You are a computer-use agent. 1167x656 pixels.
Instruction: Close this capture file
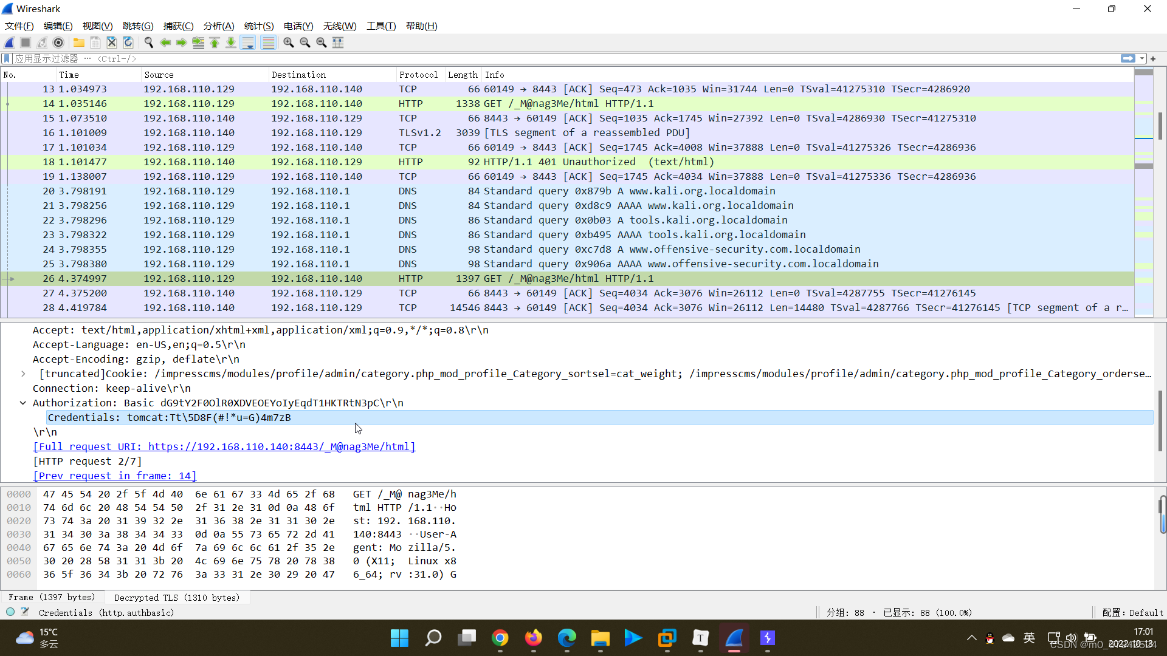pyautogui.click(x=112, y=43)
